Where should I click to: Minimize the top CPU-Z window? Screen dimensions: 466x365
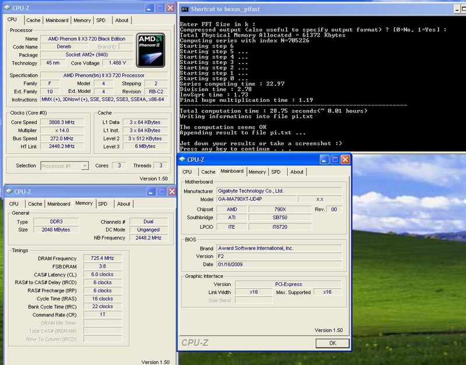pyautogui.click(x=149, y=8)
